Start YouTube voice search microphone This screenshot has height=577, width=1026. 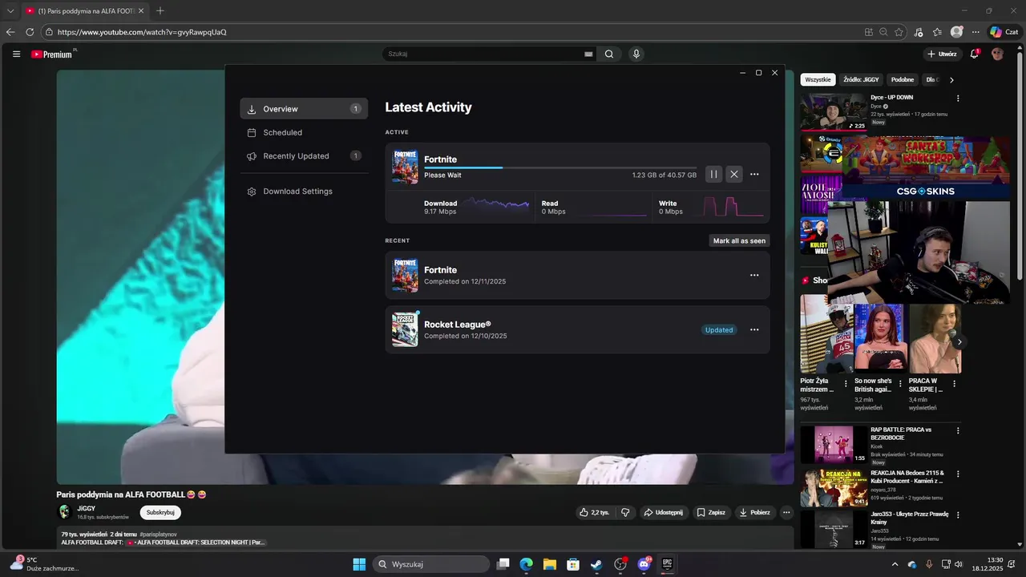tap(636, 54)
